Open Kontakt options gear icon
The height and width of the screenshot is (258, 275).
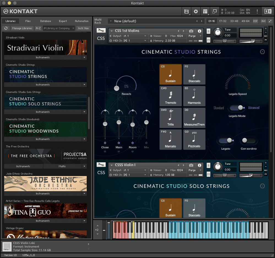[196, 12]
